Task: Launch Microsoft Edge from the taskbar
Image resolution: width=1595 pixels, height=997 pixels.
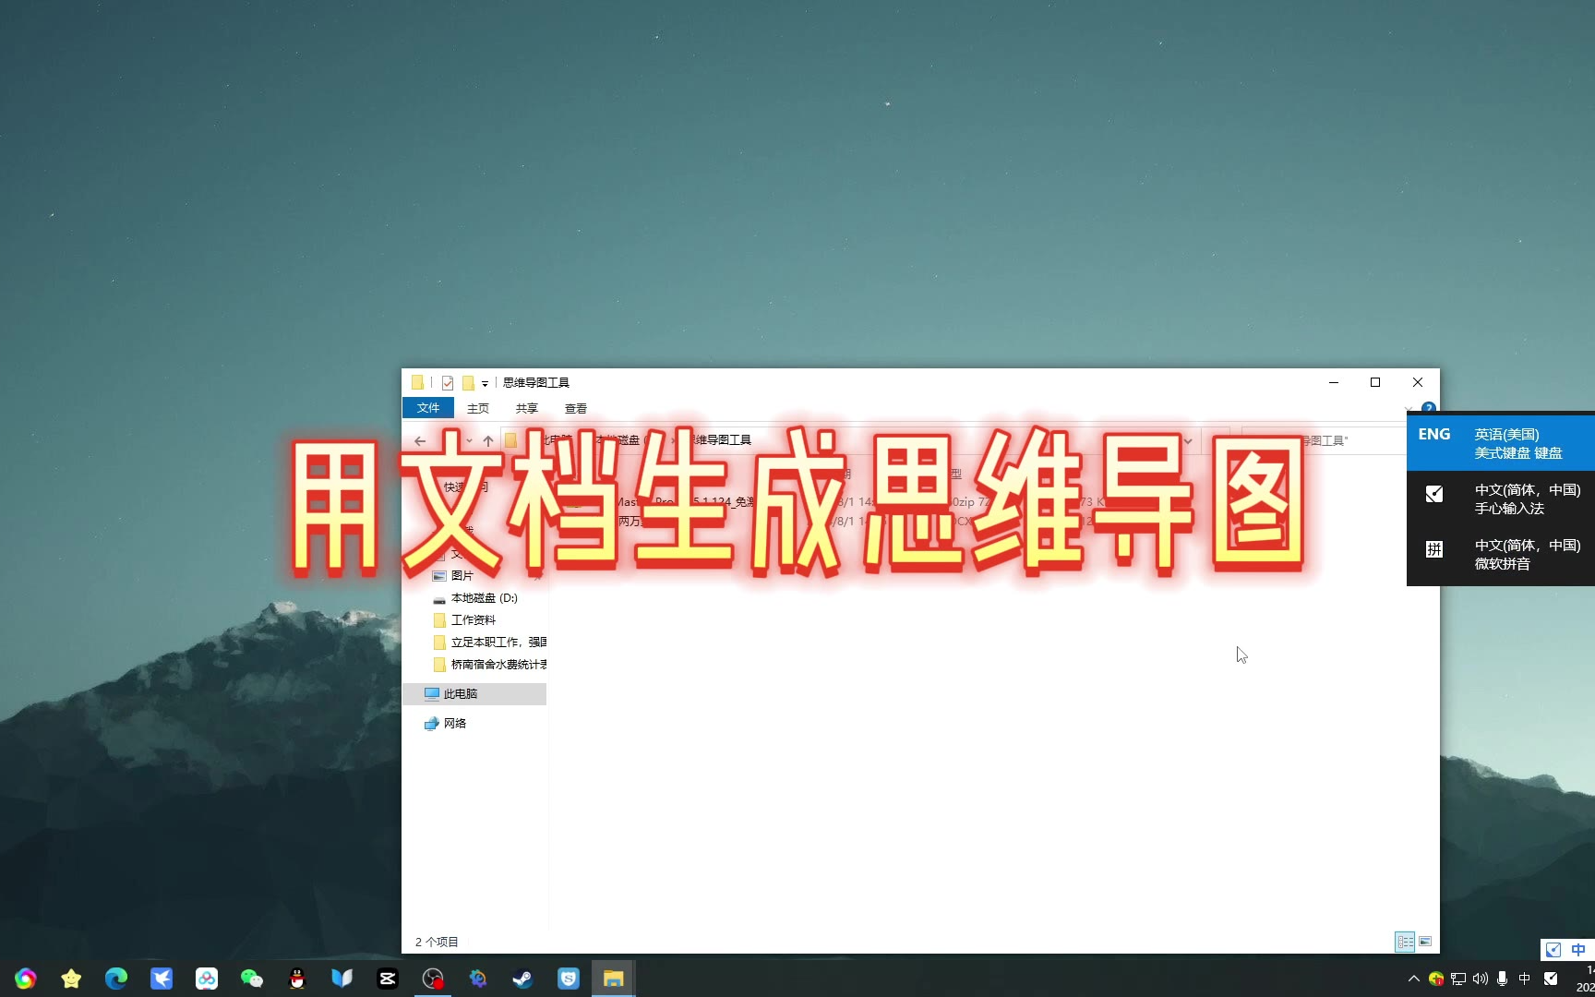Action: point(116,979)
